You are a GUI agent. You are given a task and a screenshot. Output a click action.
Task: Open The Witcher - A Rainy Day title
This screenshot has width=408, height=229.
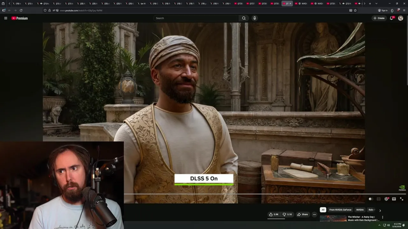[364, 219]
